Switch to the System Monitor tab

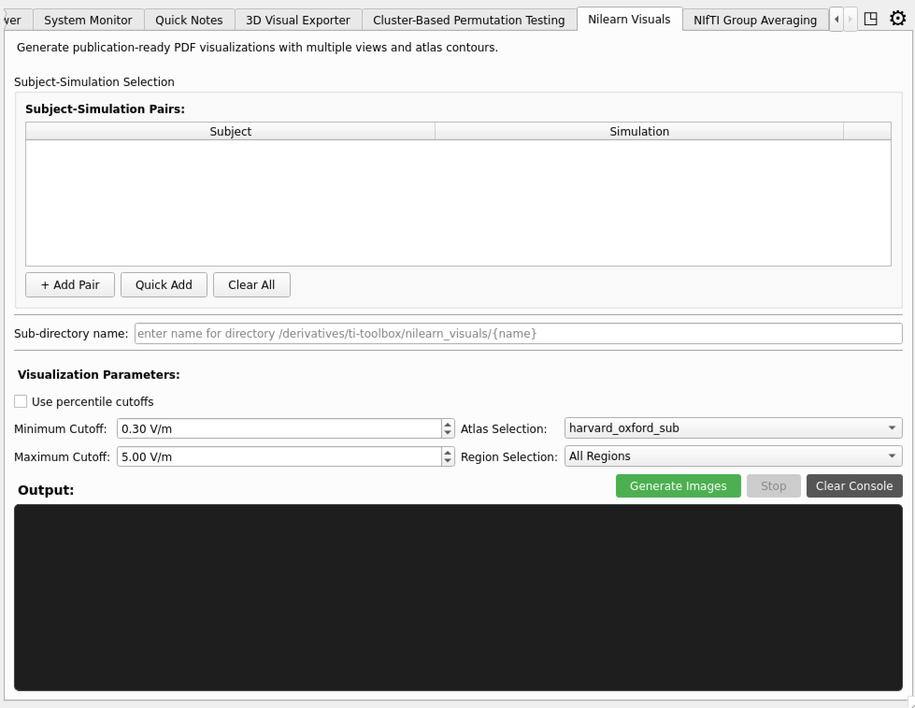pyautogui.click(x=87, y=20)
